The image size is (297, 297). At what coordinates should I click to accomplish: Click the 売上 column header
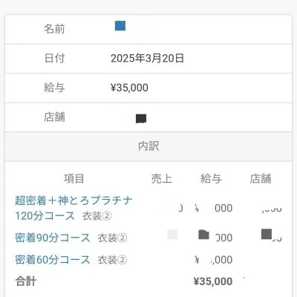(x=162, y=179)
